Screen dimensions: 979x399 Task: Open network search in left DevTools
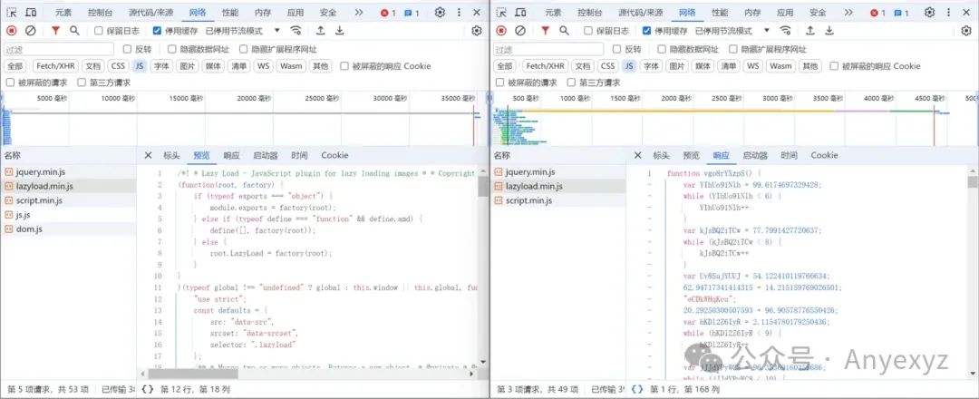tap(74, 31)
